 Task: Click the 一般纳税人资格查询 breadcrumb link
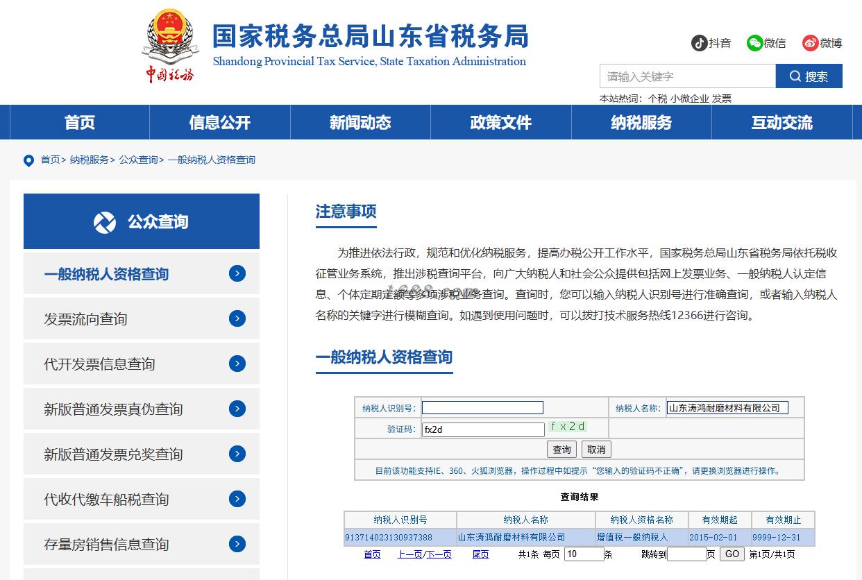[212, 160]
